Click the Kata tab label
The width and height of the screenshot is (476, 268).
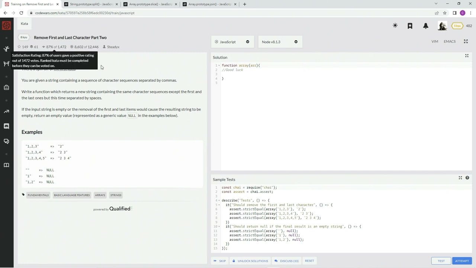pos(24,23)
